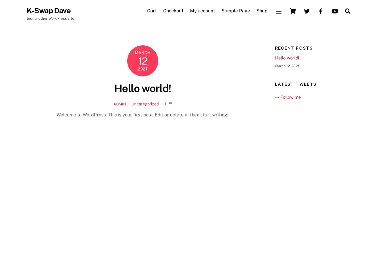Image resolution: width=380 pixels, height=265 pixels.
Task: Open the Uncategorized category link
Action: point(145,104)
